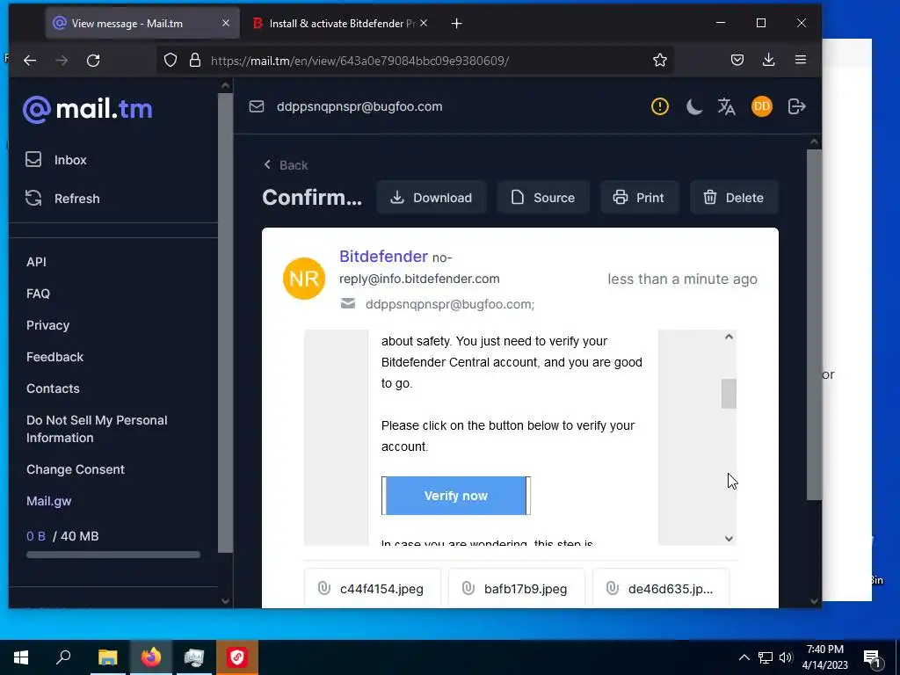Click the email body scrollbar thumb
Image resolution: width=900 pixels, height=675 pixels.
pos(729,394)
